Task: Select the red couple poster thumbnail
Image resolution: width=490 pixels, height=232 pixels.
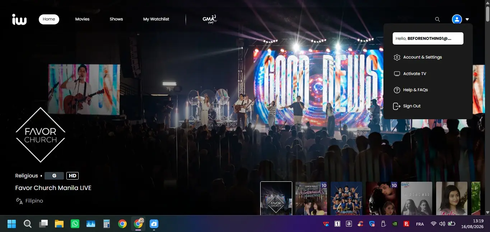Action: click(x=382, y=198)
